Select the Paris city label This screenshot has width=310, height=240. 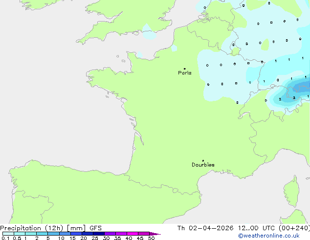coord(185,73)
